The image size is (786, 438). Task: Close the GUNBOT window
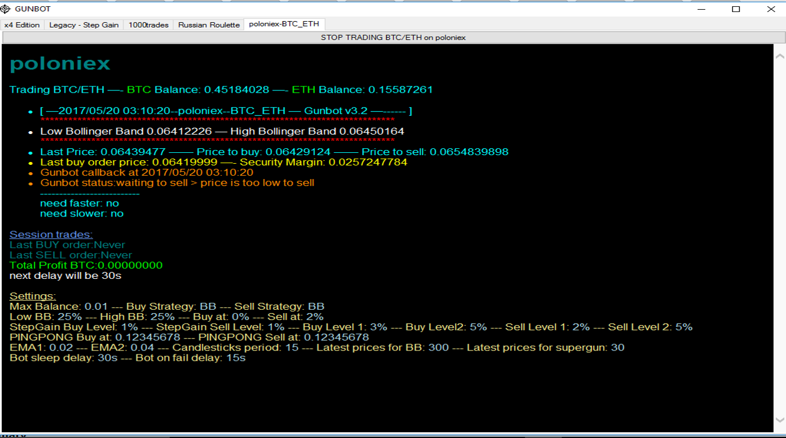tap(771, 9)
